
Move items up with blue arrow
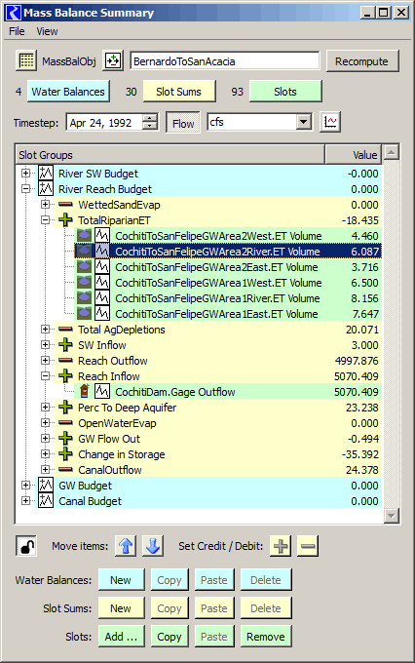point(126,546)
